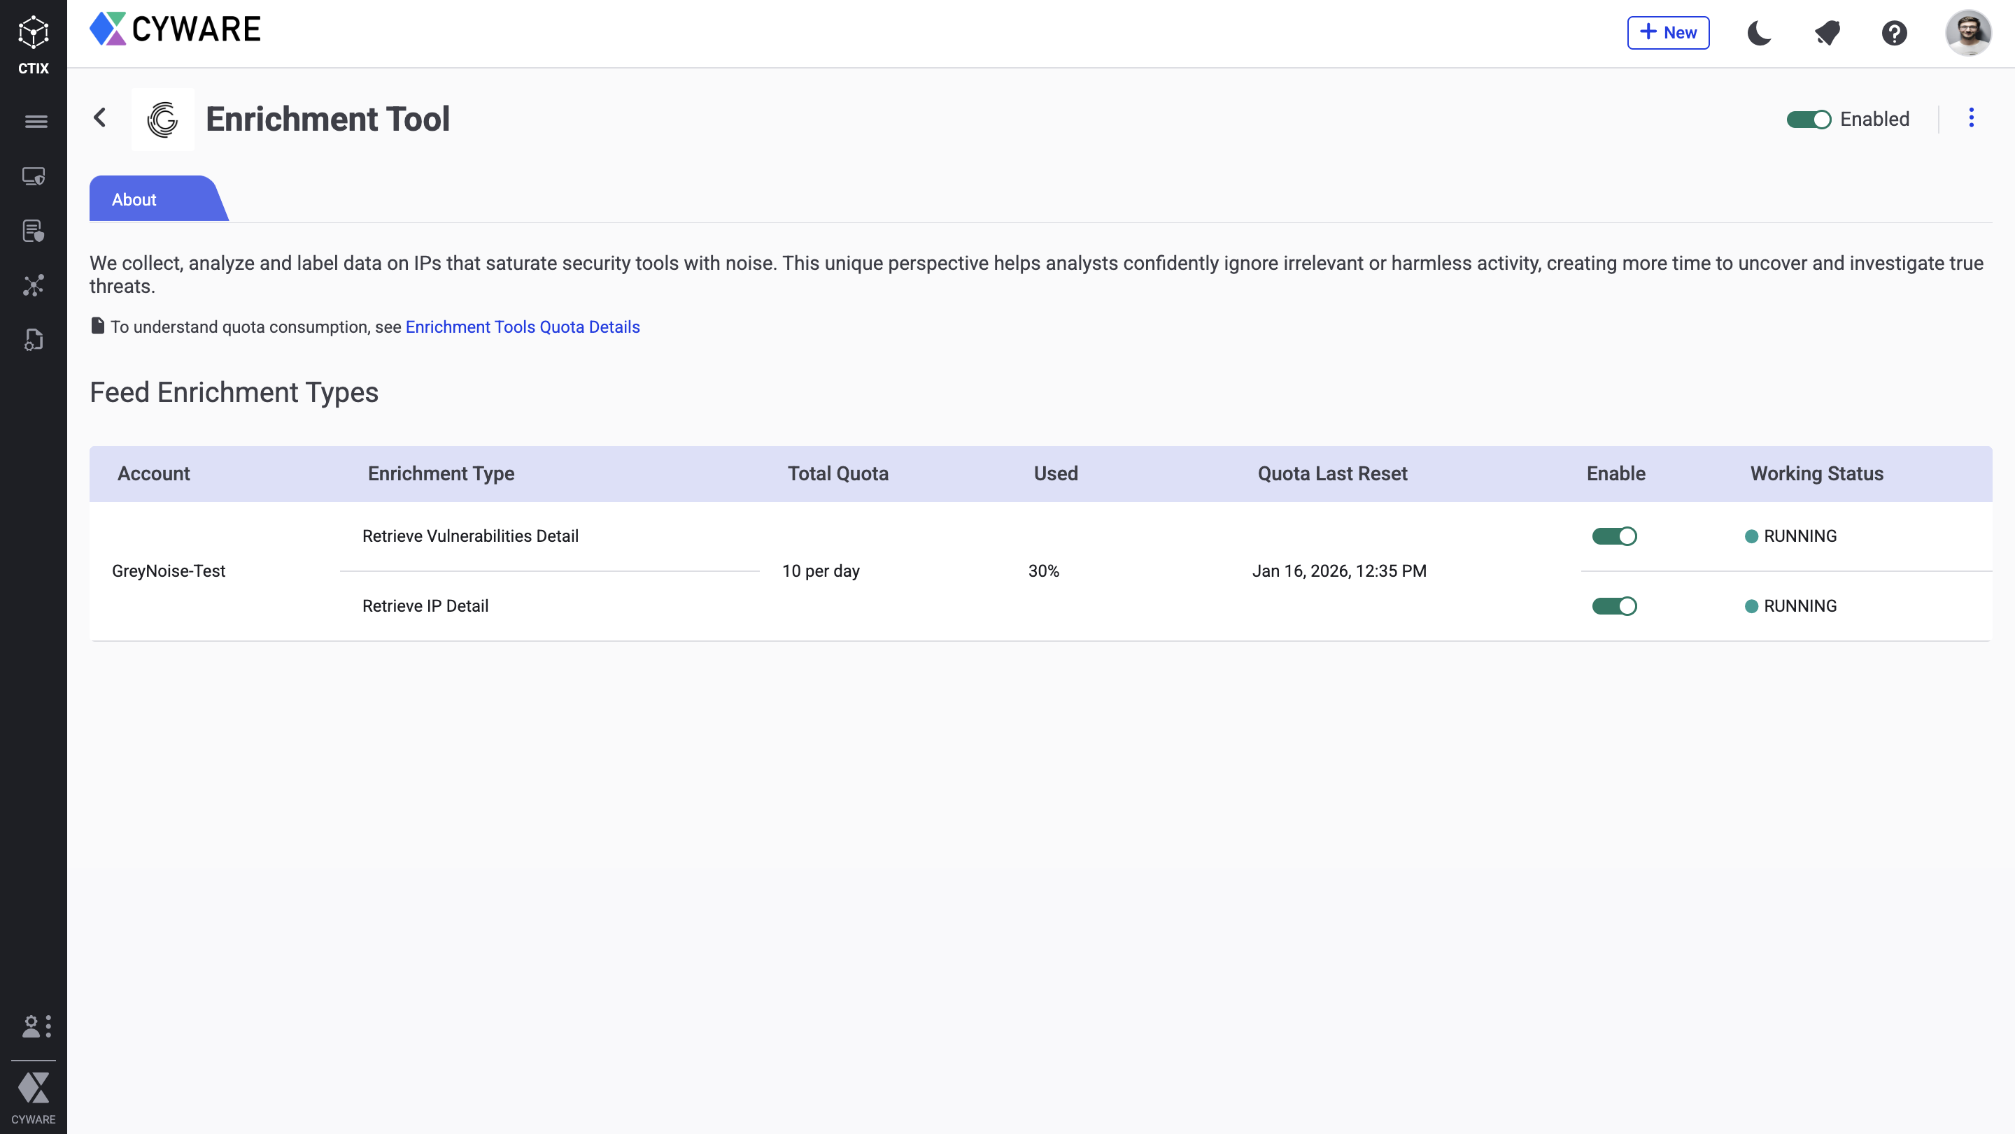Open the three-dot more options menu

coord(1970,118)
